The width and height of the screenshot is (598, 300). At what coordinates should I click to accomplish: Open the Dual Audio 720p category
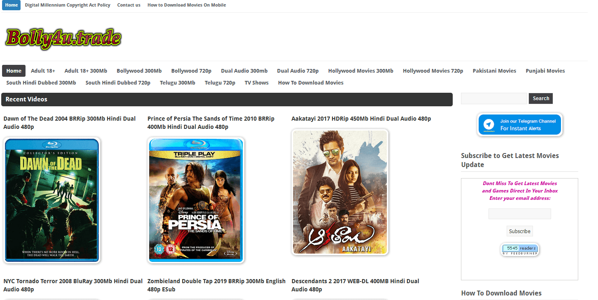(298, 71)
